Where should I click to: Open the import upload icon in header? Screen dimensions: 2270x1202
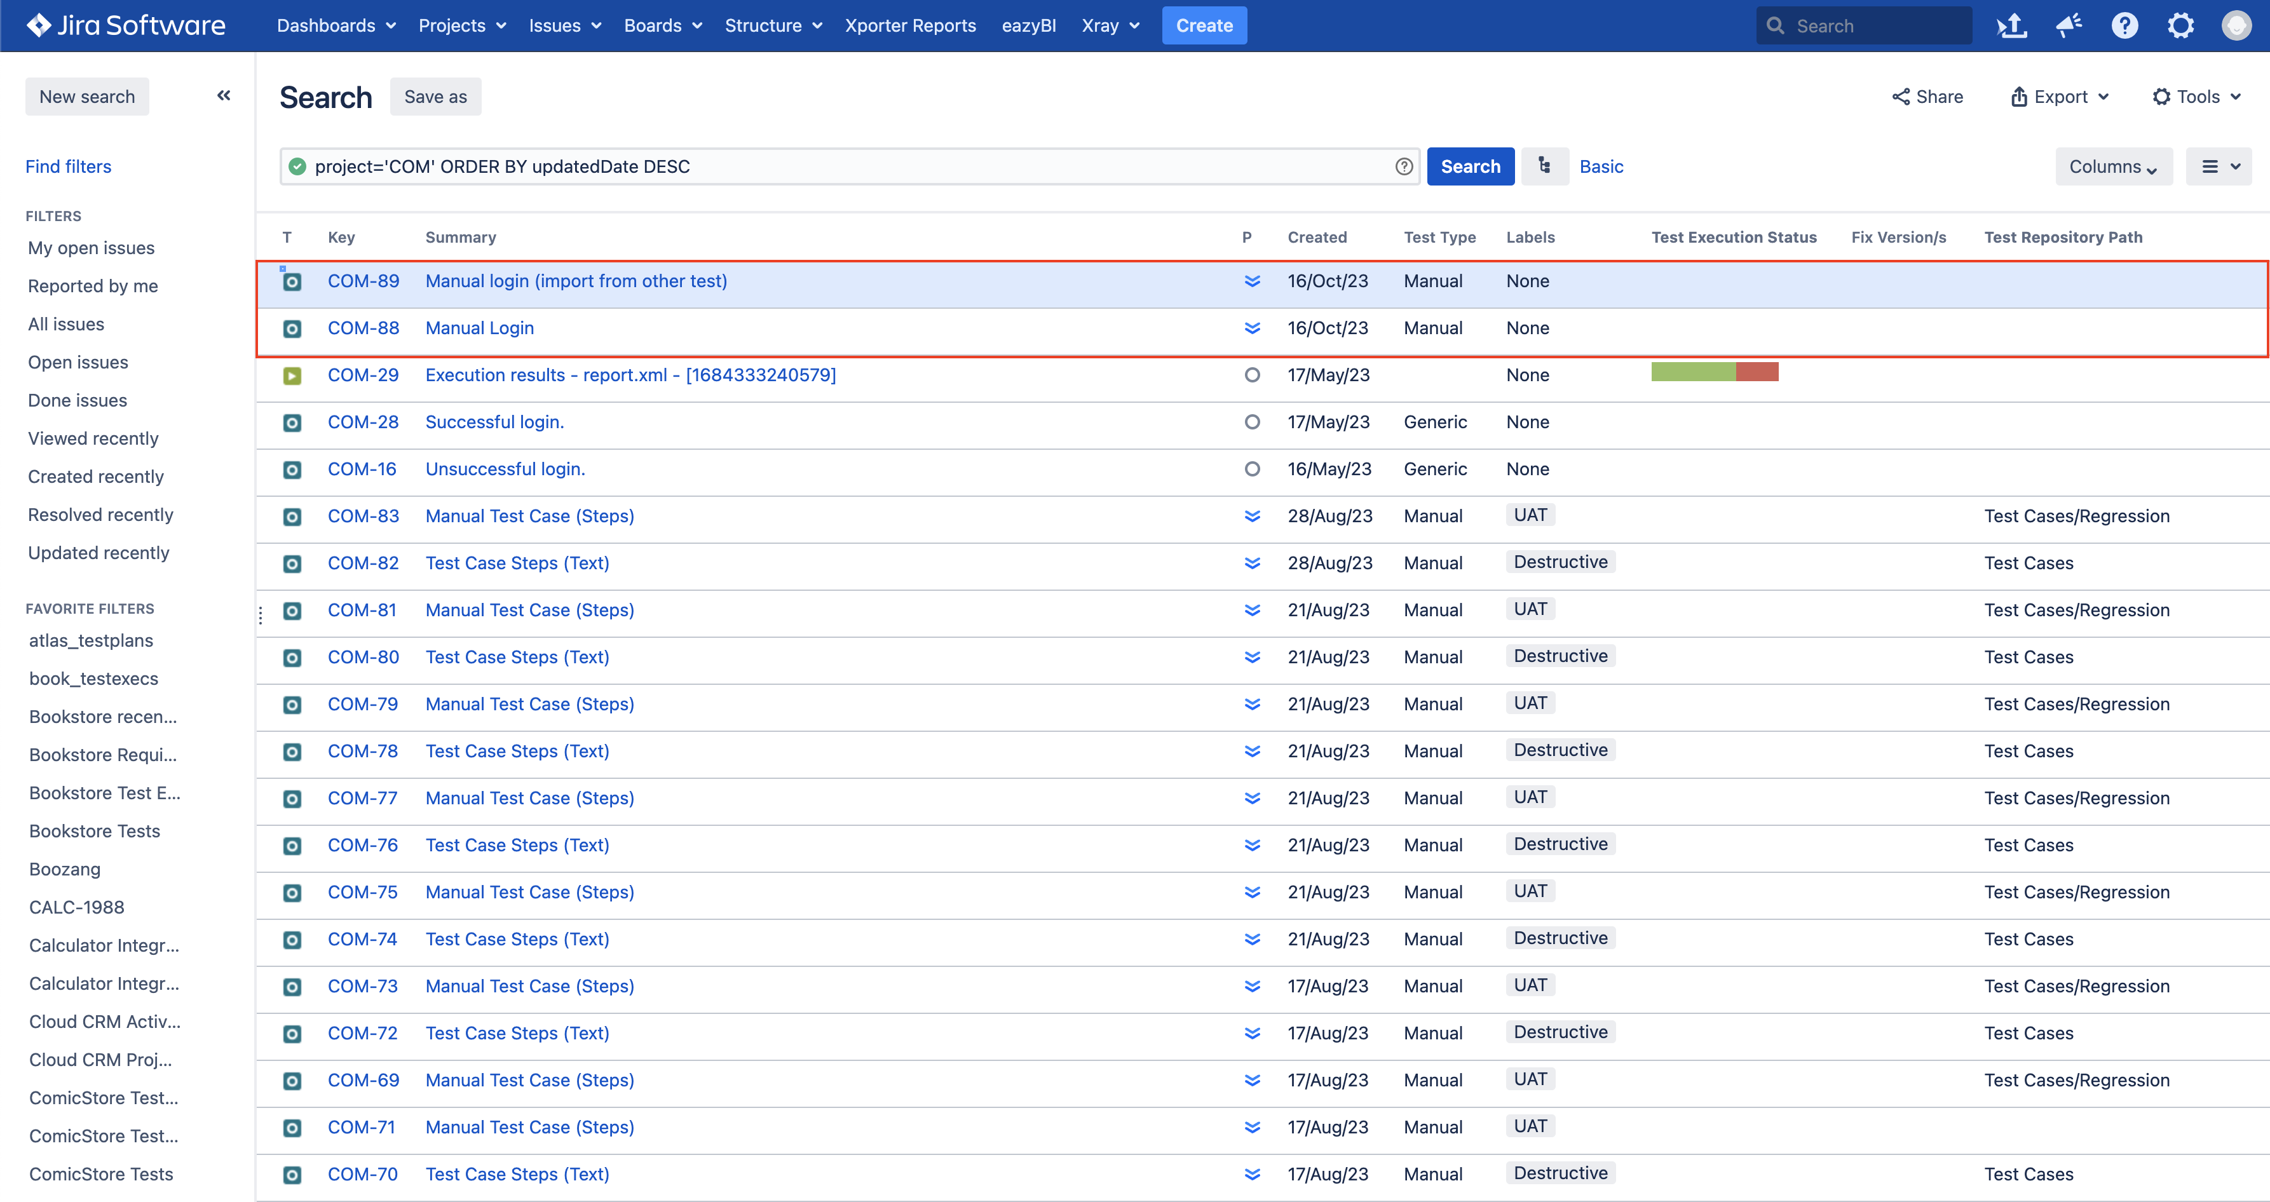pyautogui.click(x=2012, y=25)
